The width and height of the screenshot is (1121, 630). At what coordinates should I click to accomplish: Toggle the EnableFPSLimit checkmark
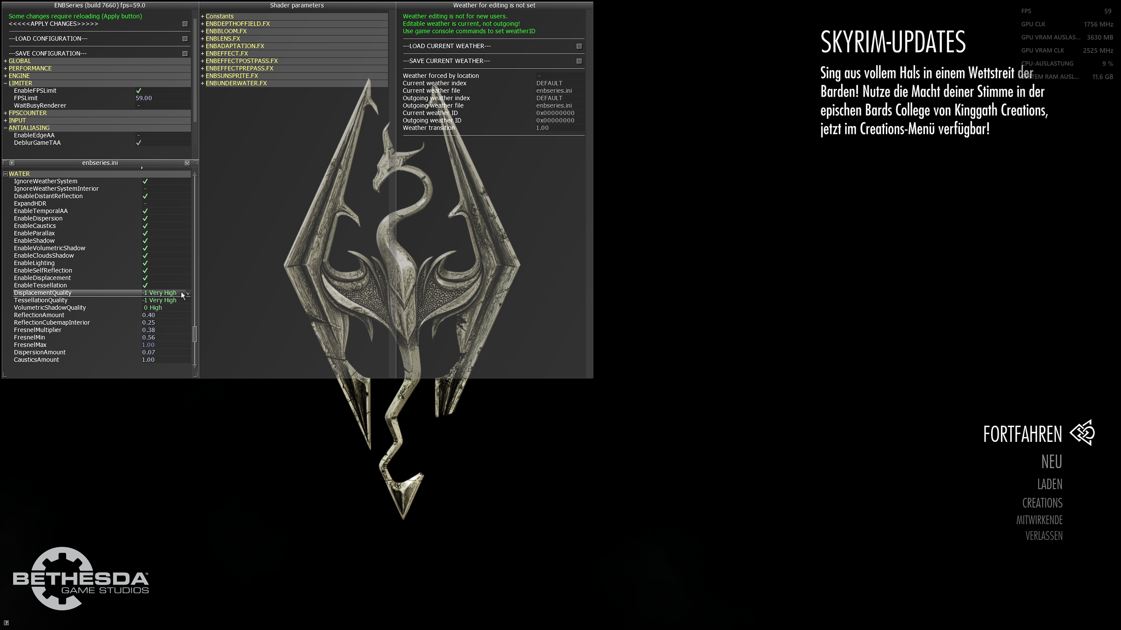(139, 91)
